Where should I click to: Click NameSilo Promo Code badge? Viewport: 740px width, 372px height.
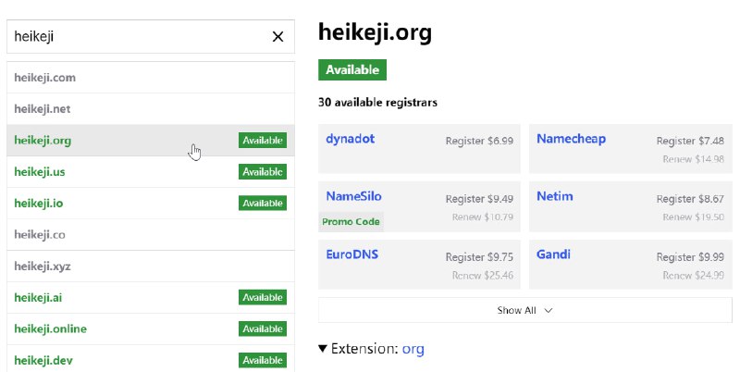pyautogui.click(x=351, y=221)
